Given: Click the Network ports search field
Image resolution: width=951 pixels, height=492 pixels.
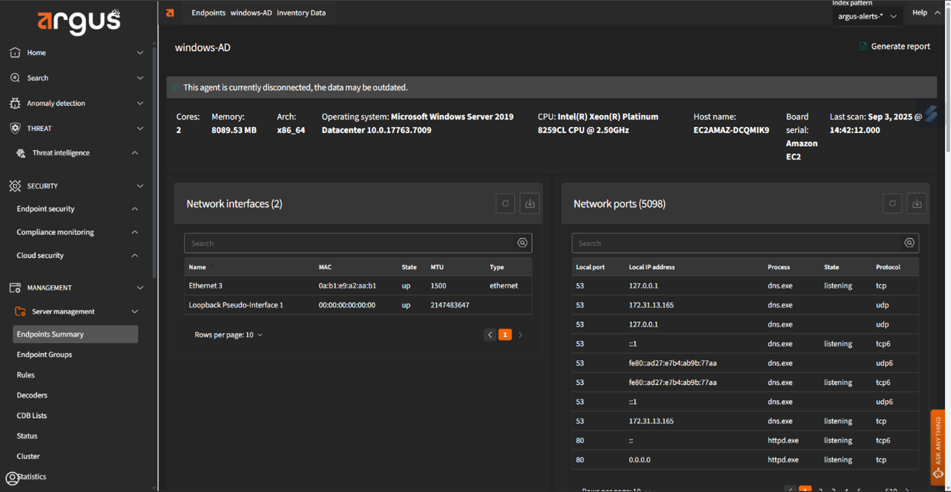Looking at the screenshot, I should point(735,243).
